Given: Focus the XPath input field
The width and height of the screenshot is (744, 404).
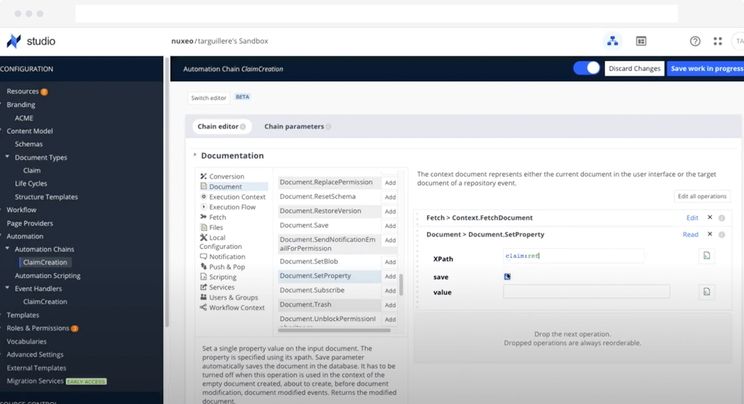Looking at the screenshot, I should [x=573, y=256].
